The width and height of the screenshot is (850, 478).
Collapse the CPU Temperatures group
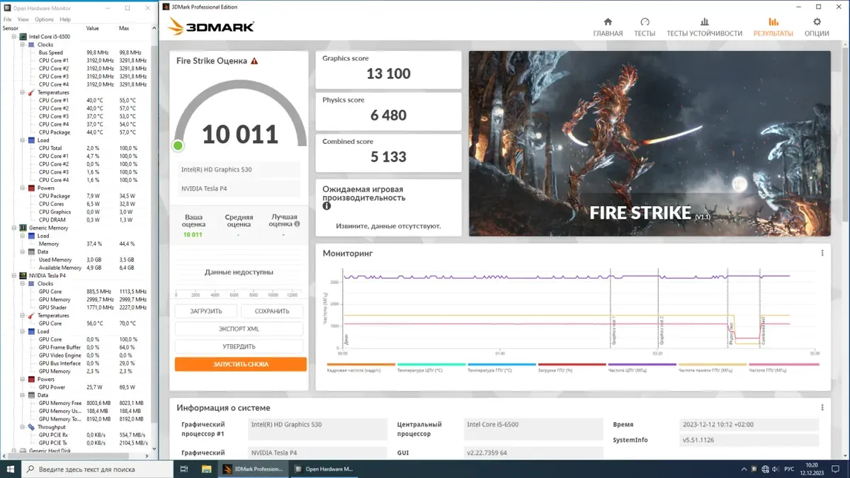coord(22,93)
